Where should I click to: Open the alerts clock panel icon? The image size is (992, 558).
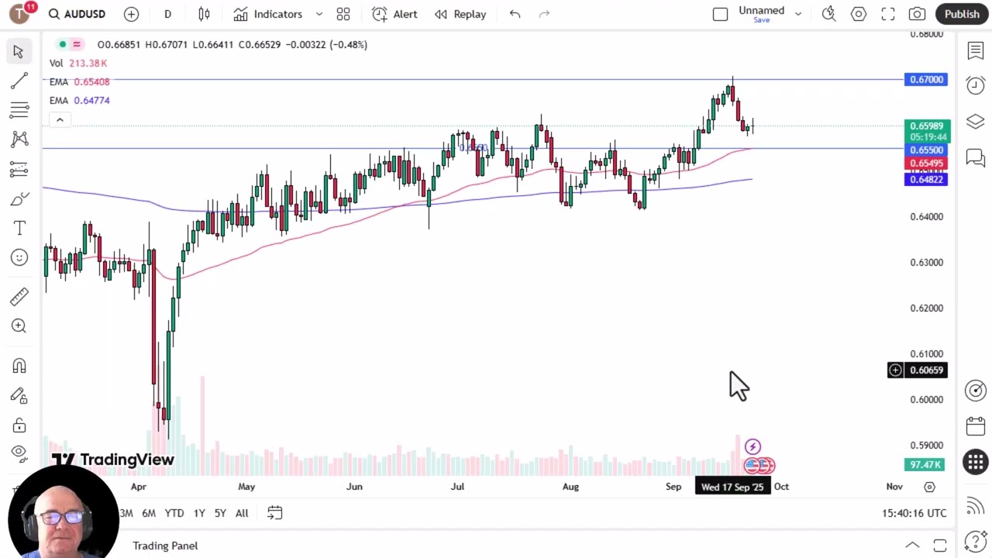coord(975,85)
